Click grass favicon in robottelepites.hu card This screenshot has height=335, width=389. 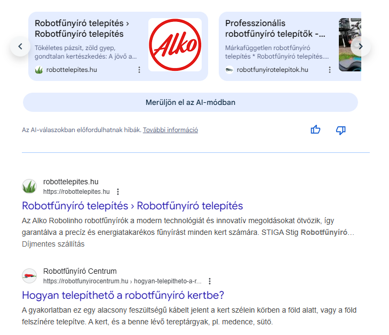click(x=39, y=70)
